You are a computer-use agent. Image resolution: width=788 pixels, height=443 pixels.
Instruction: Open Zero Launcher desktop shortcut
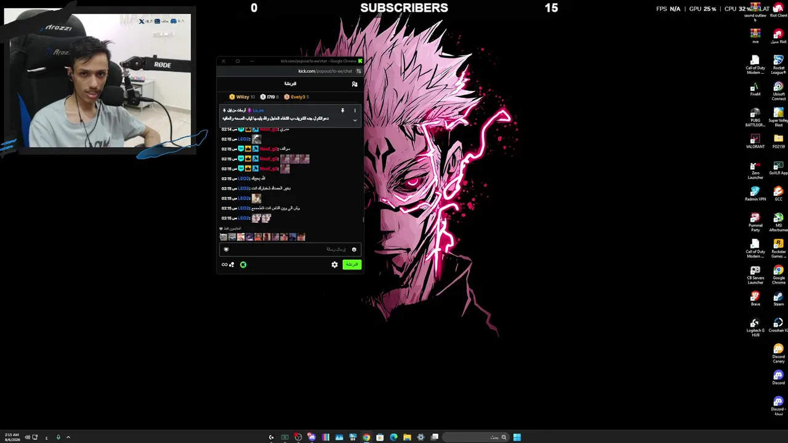pyautogui.click(x=755, y=170)
